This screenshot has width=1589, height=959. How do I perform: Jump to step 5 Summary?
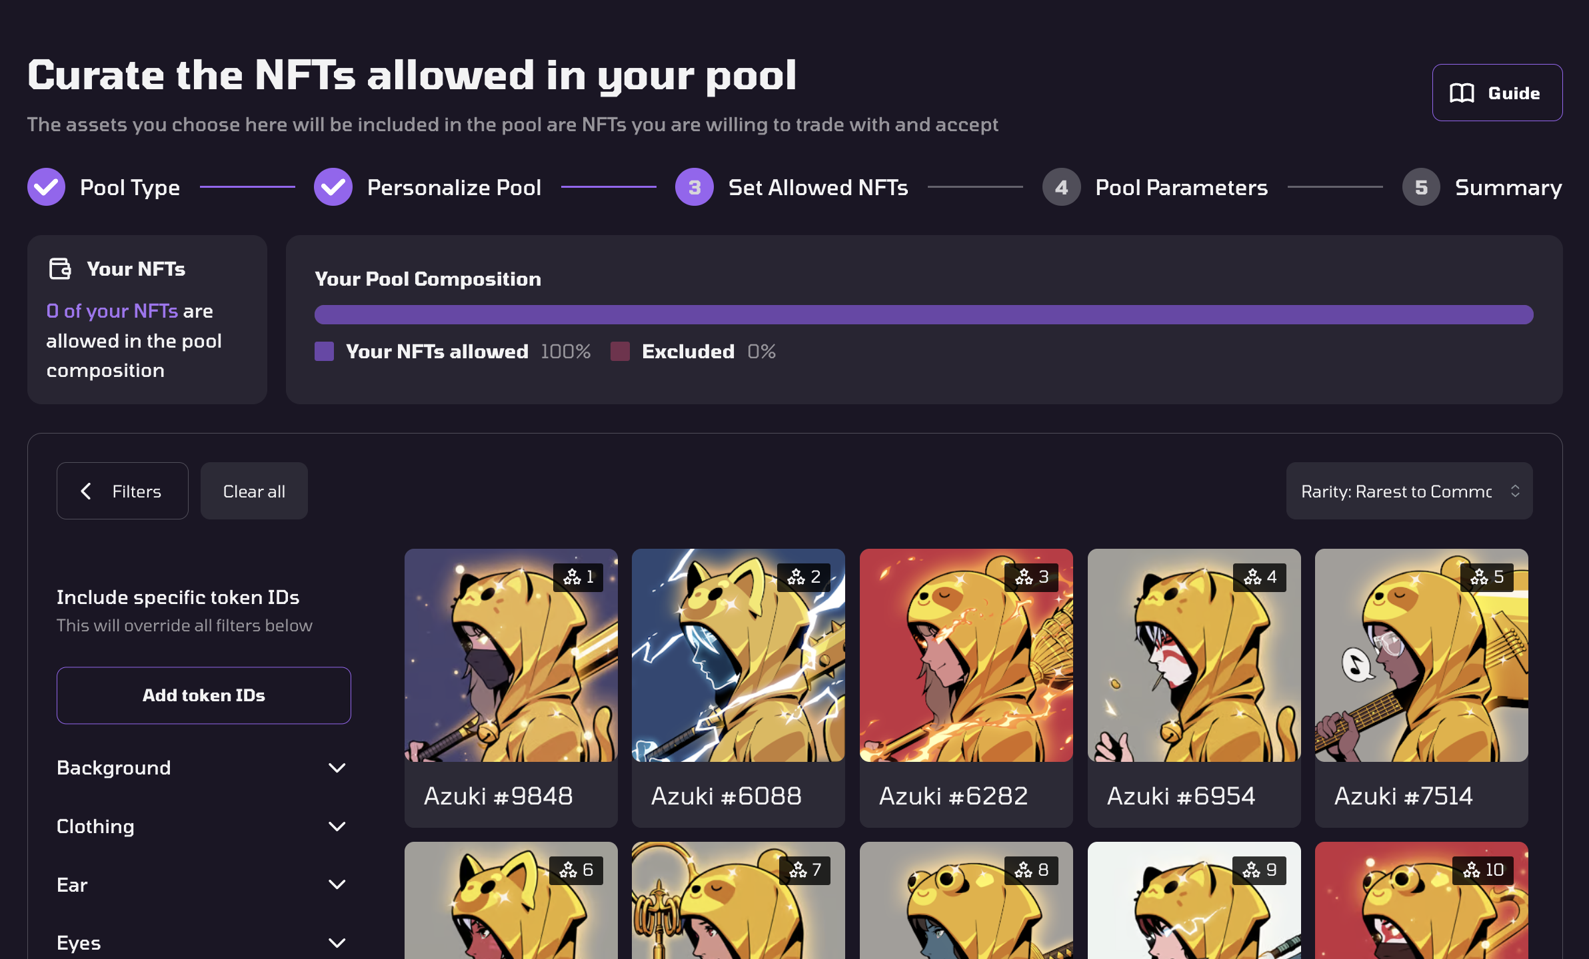1421,187
